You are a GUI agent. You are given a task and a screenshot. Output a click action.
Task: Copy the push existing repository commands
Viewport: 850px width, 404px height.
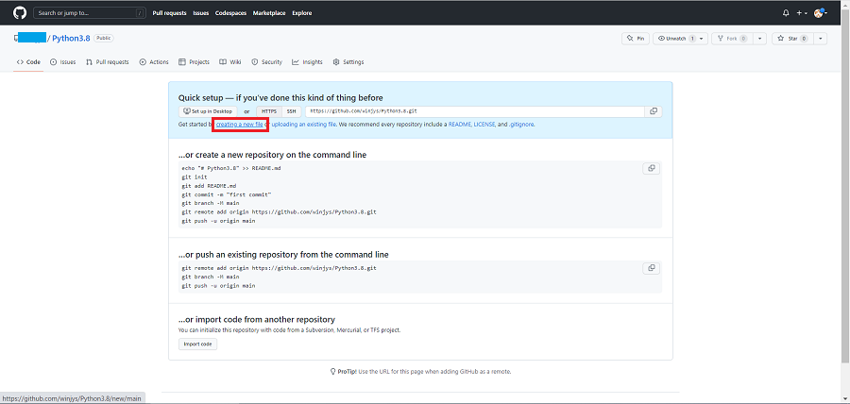click(x=650, y=268)
